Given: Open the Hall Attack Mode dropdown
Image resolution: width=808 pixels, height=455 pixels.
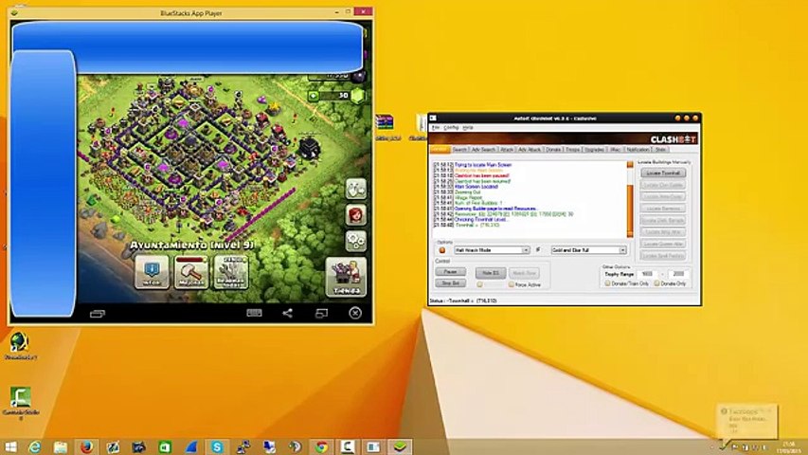Looking at the screenshot, I should 491,250.
